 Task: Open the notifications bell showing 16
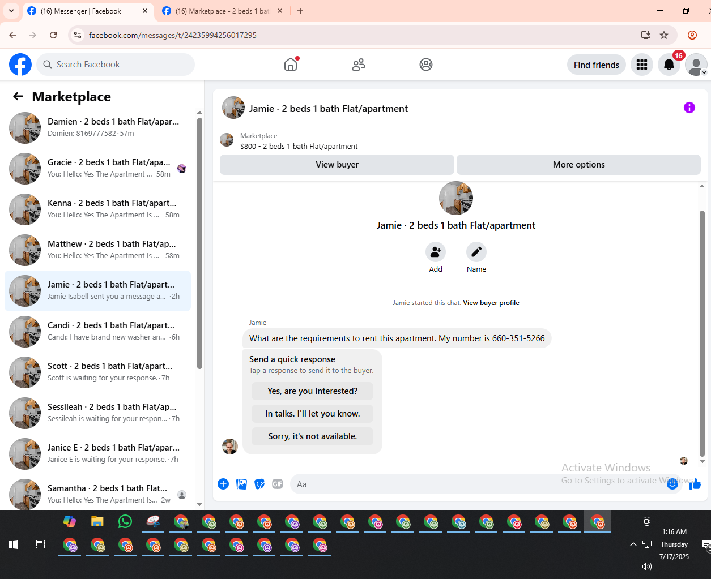coord(669,65)
